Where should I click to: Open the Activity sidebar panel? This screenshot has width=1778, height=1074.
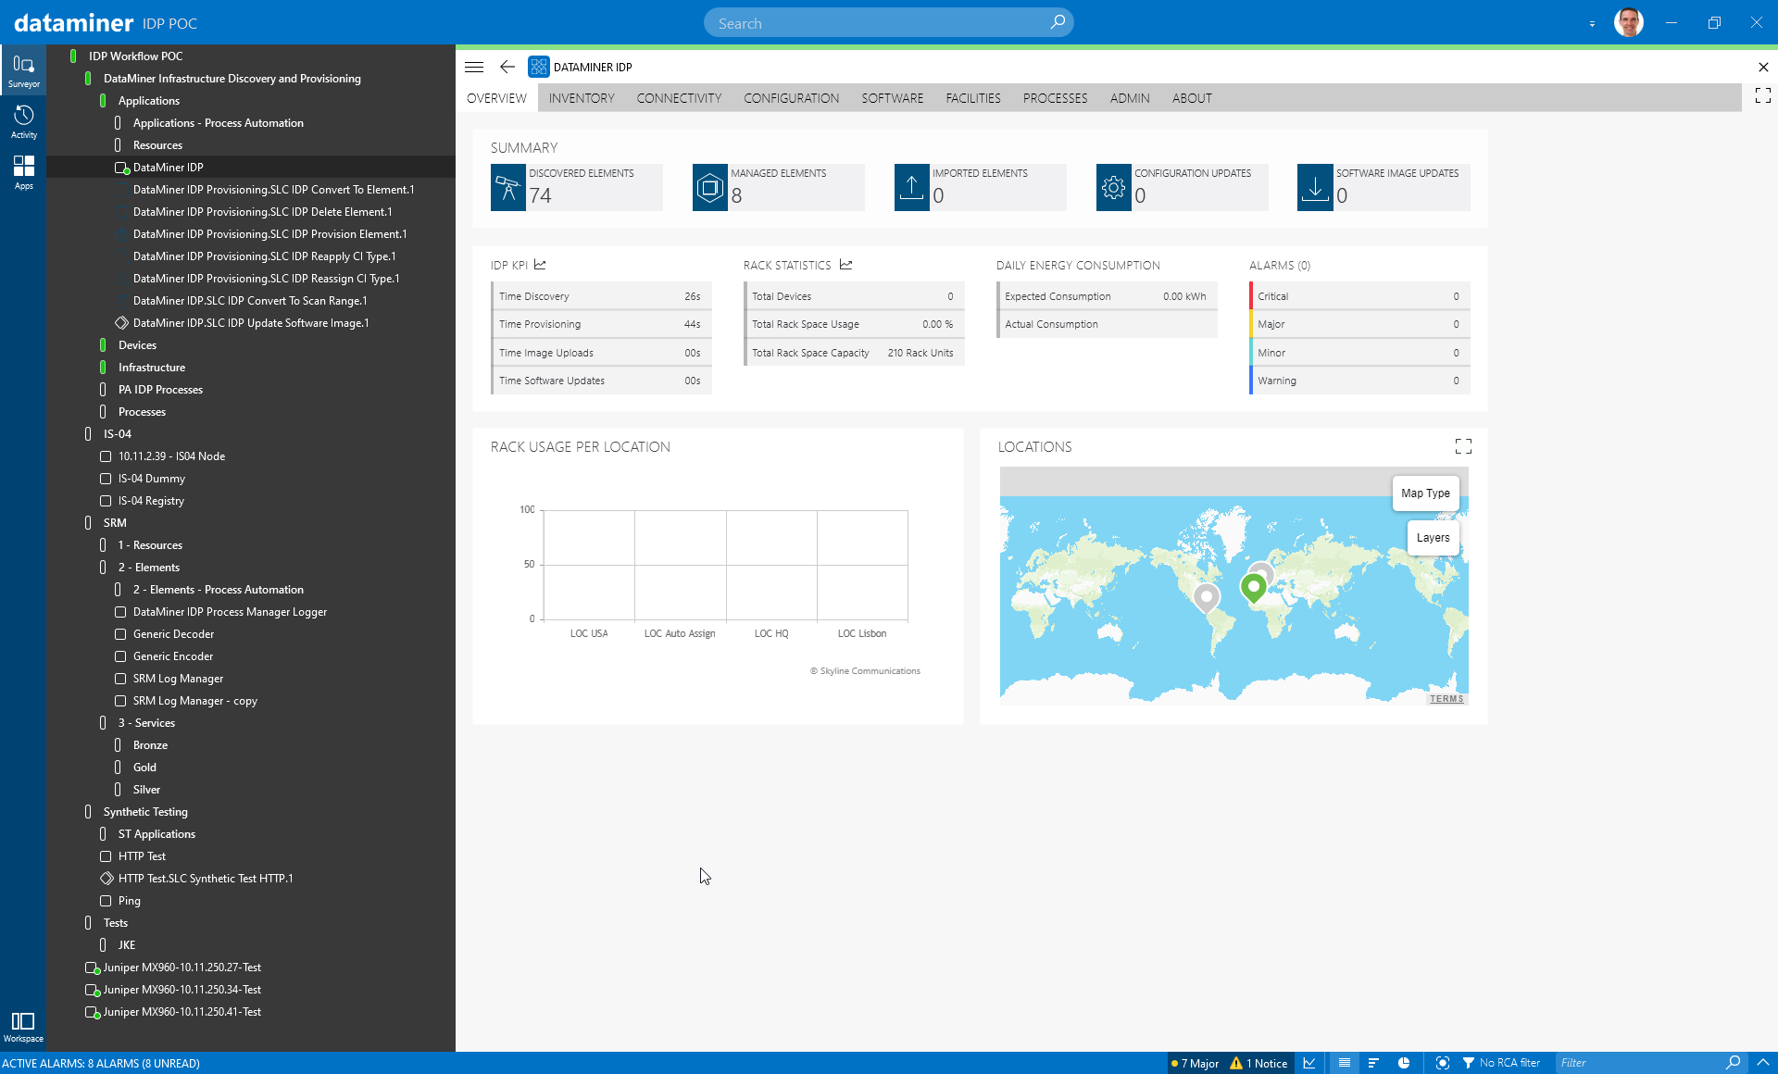click(x=23, y=121)
